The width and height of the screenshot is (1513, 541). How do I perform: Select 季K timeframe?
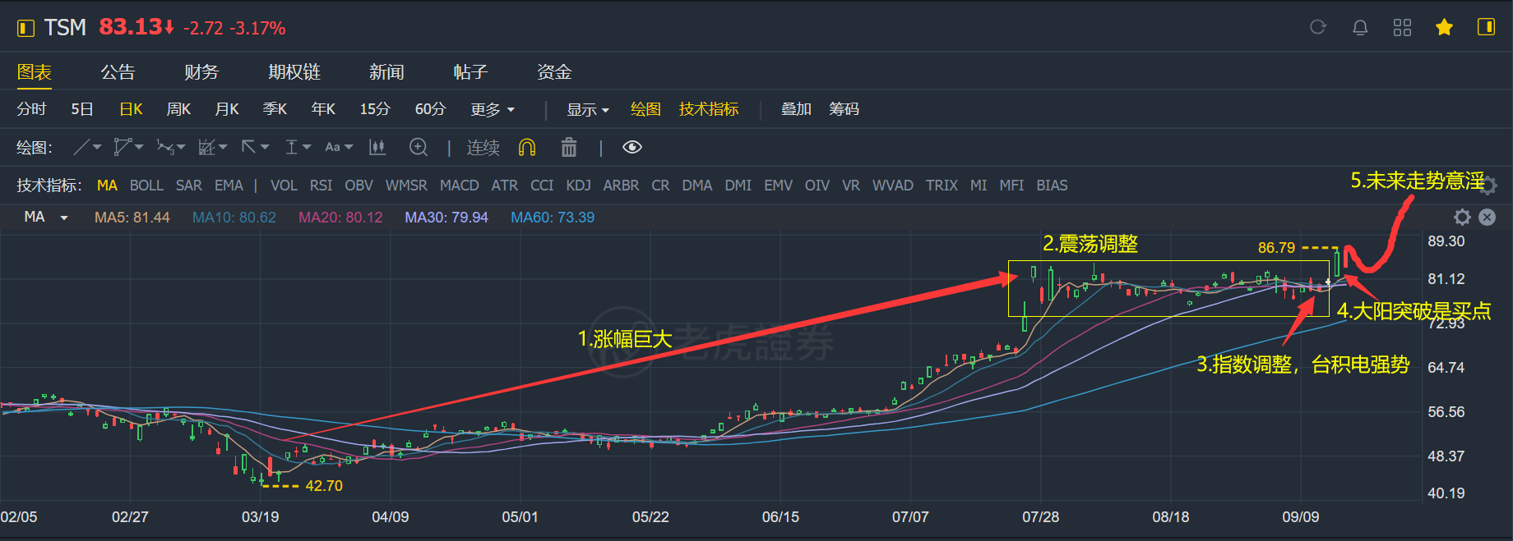tap(275, 109)
